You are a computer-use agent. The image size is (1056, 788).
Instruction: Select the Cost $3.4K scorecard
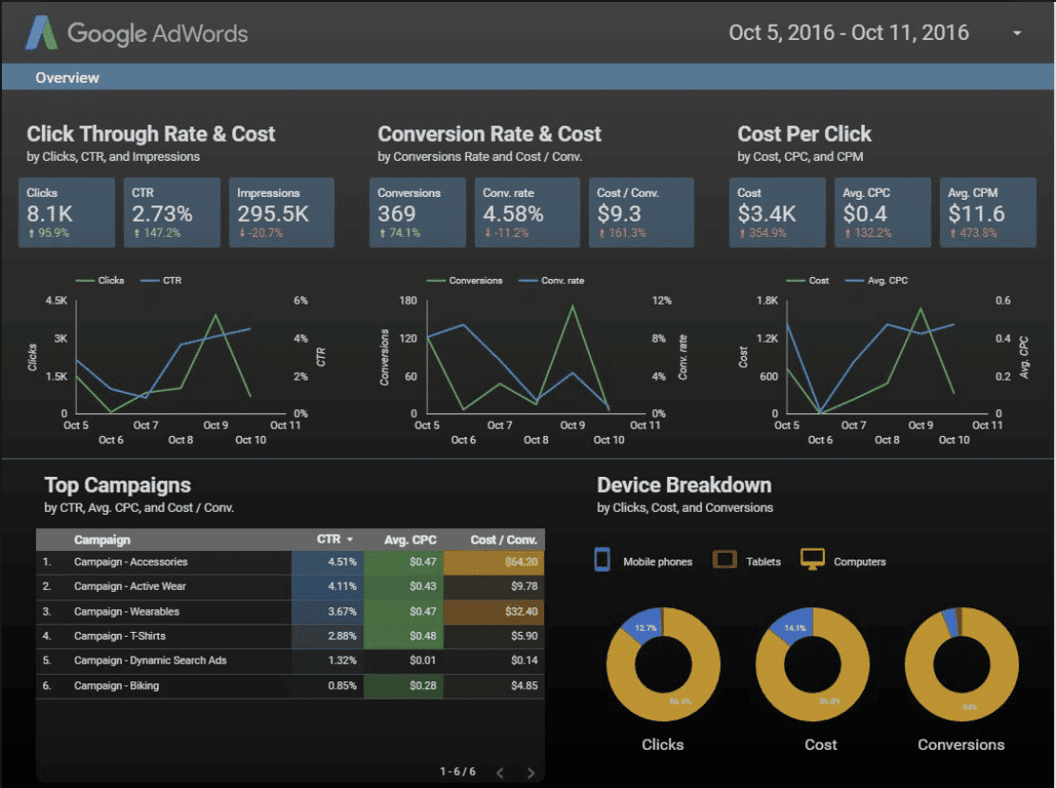tap(777, 212)
